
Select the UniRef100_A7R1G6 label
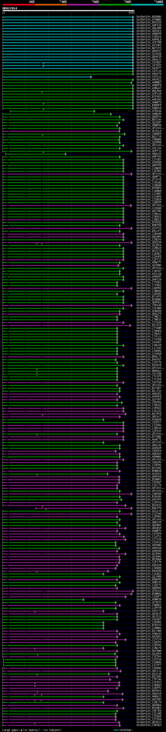pos(149,111)
